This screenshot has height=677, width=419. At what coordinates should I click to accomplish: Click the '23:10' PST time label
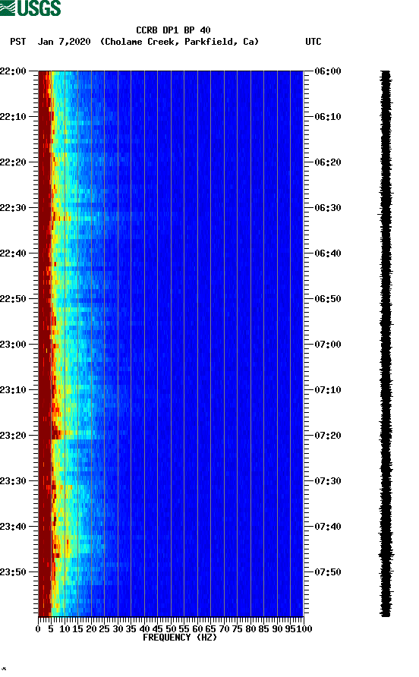[x=13, y=390]
